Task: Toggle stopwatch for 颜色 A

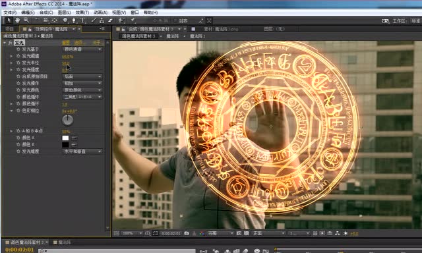Action: tap(18, 138)
